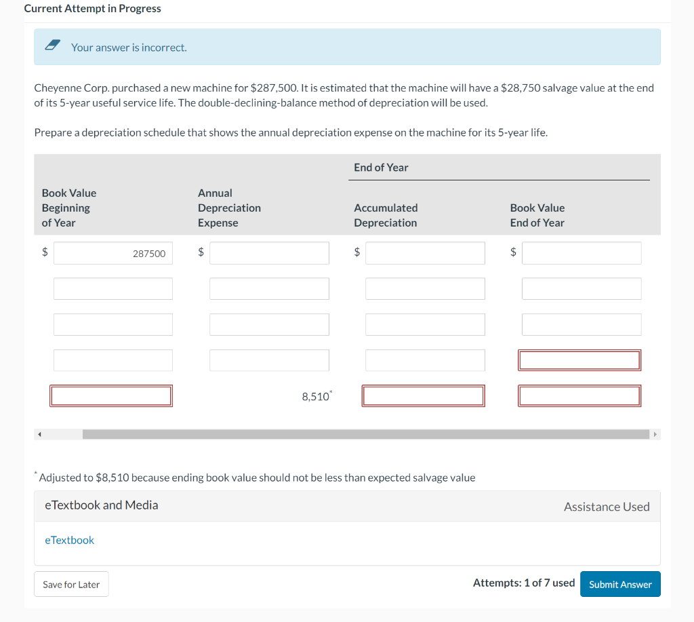Click the red-outlined row 5 Book Value End of Year field

(x=579, y=396)
